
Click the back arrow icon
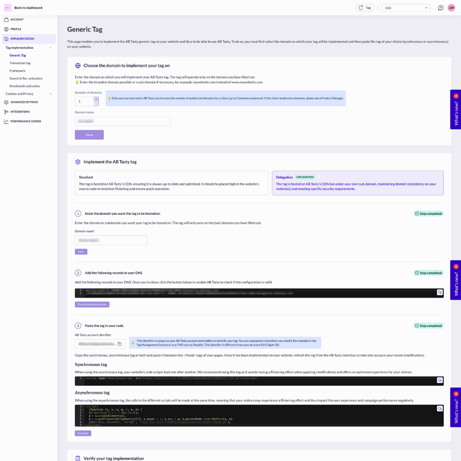point(8,8)
